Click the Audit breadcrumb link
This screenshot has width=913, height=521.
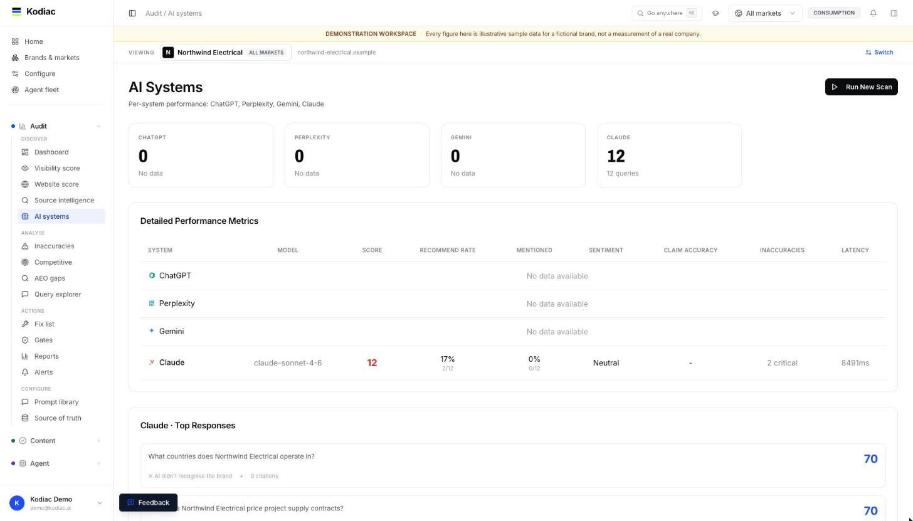tap(154, 13)
